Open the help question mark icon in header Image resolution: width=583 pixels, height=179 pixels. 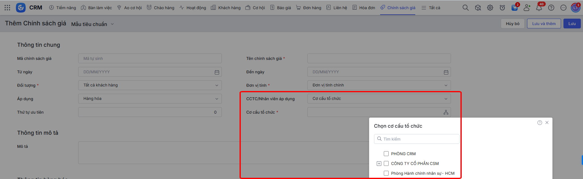coord(551,8)
